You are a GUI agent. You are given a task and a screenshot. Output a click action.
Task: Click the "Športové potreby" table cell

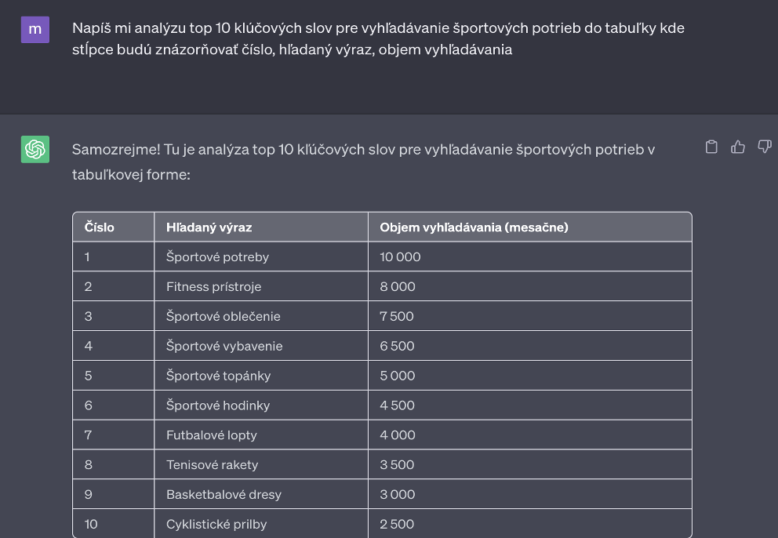coord(217,257)
